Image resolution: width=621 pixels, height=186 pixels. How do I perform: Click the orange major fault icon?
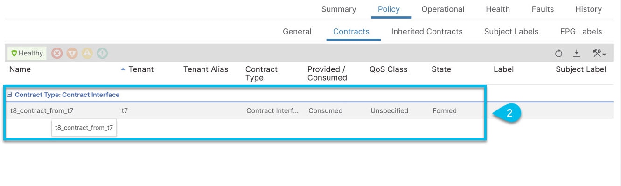point(72,53)
